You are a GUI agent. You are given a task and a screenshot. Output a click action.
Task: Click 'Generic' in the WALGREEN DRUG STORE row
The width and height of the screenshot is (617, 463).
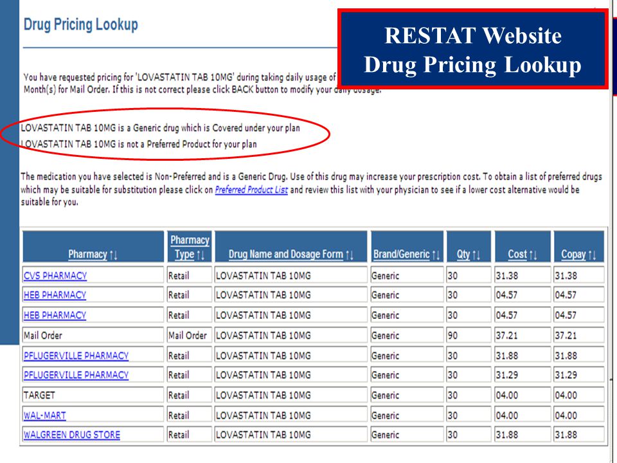(385, 435)
